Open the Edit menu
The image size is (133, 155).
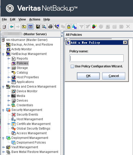point(12,19)
